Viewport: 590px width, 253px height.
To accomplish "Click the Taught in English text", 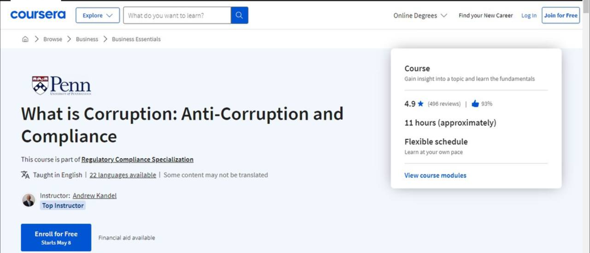I will pos(58,175).
